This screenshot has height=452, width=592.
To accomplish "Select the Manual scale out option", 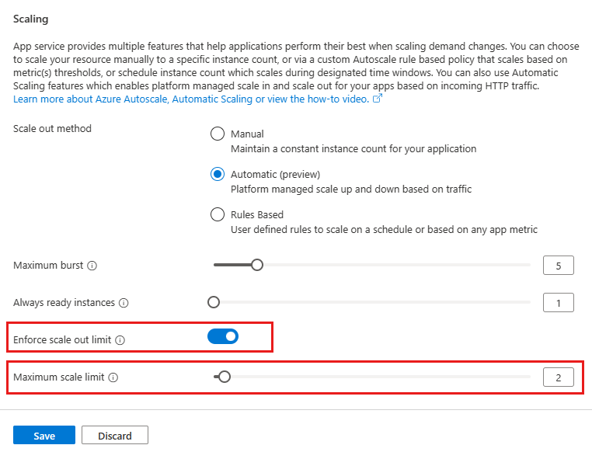I will [x=218, y=134].
